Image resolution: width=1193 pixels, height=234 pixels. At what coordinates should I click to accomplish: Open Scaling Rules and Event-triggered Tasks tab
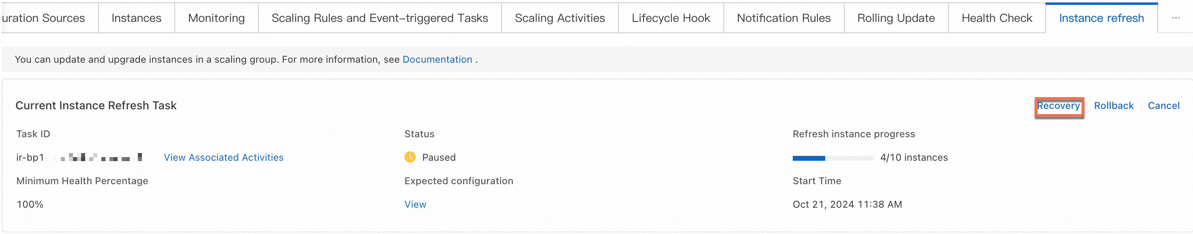pos(379,18)
